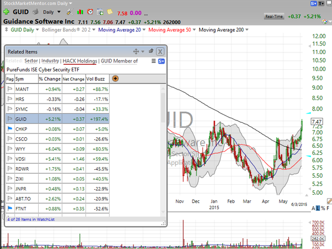Screen dimensions: 332x249
Task: Toggle the flag for WYY
Action: point(10,149)
